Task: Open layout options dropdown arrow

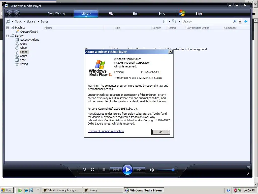Action: click(x=169, y=22)
